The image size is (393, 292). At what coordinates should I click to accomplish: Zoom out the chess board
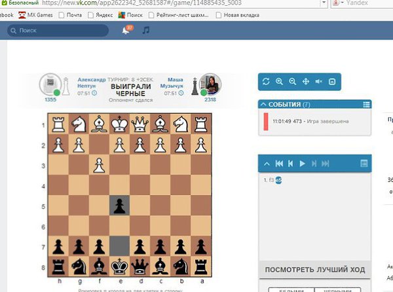point(292,82)
